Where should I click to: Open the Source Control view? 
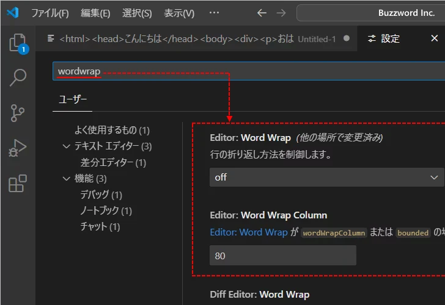point(18,113)
